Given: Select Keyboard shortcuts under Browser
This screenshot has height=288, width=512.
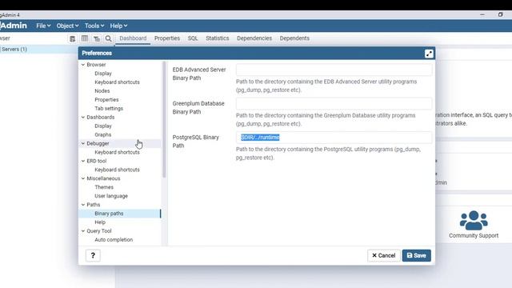Looking at the screenshot, I should click(x=117, y=82).
